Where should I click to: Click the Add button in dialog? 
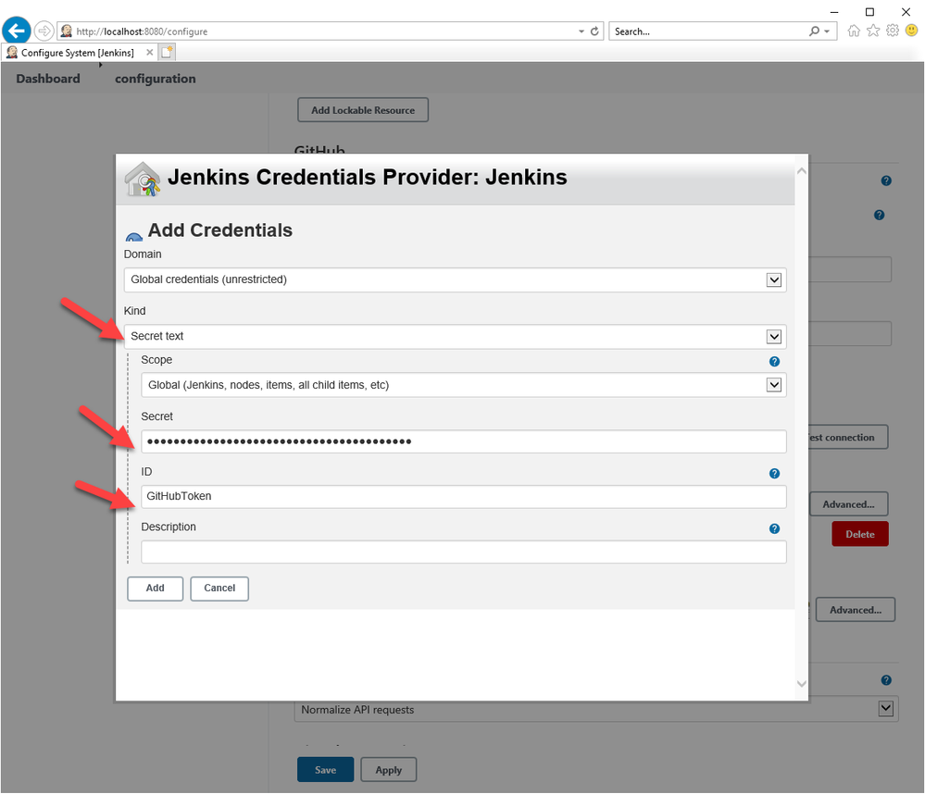(156, 589)
